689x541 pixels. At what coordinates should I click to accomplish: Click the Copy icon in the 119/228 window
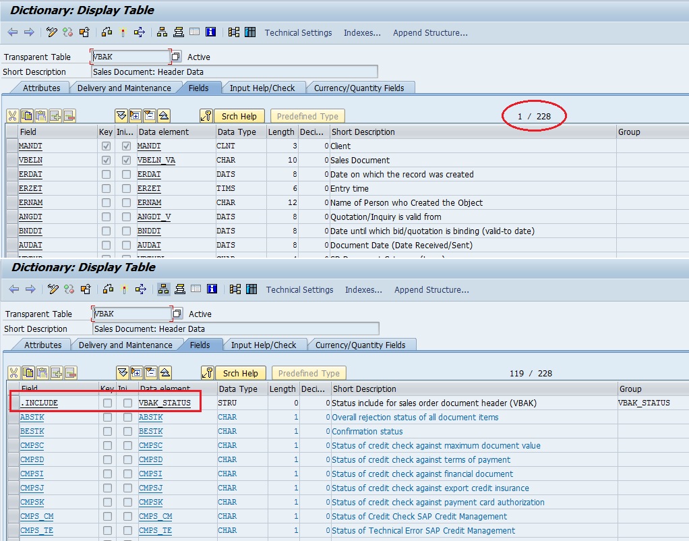[28, 373]
